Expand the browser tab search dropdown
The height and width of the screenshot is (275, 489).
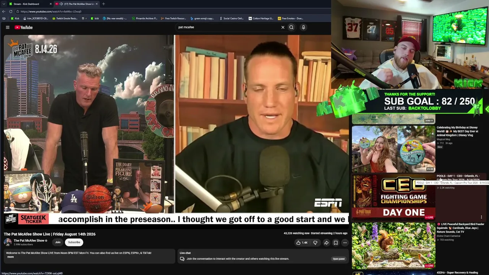[3, 4]
